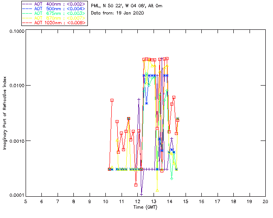Screen dimensions: 273x218
Task: Click the x-axis label 20
Action: click(x=265, y=201)
